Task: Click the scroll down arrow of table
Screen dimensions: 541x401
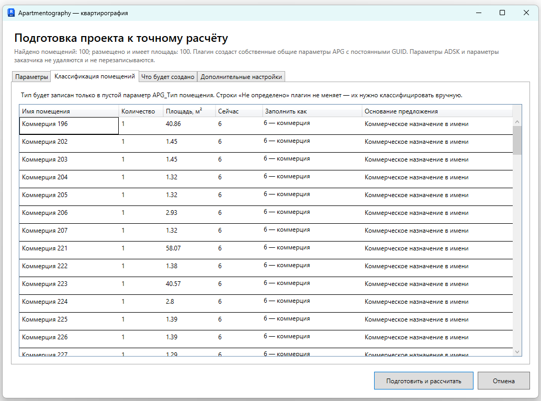Action: (517, 351)
